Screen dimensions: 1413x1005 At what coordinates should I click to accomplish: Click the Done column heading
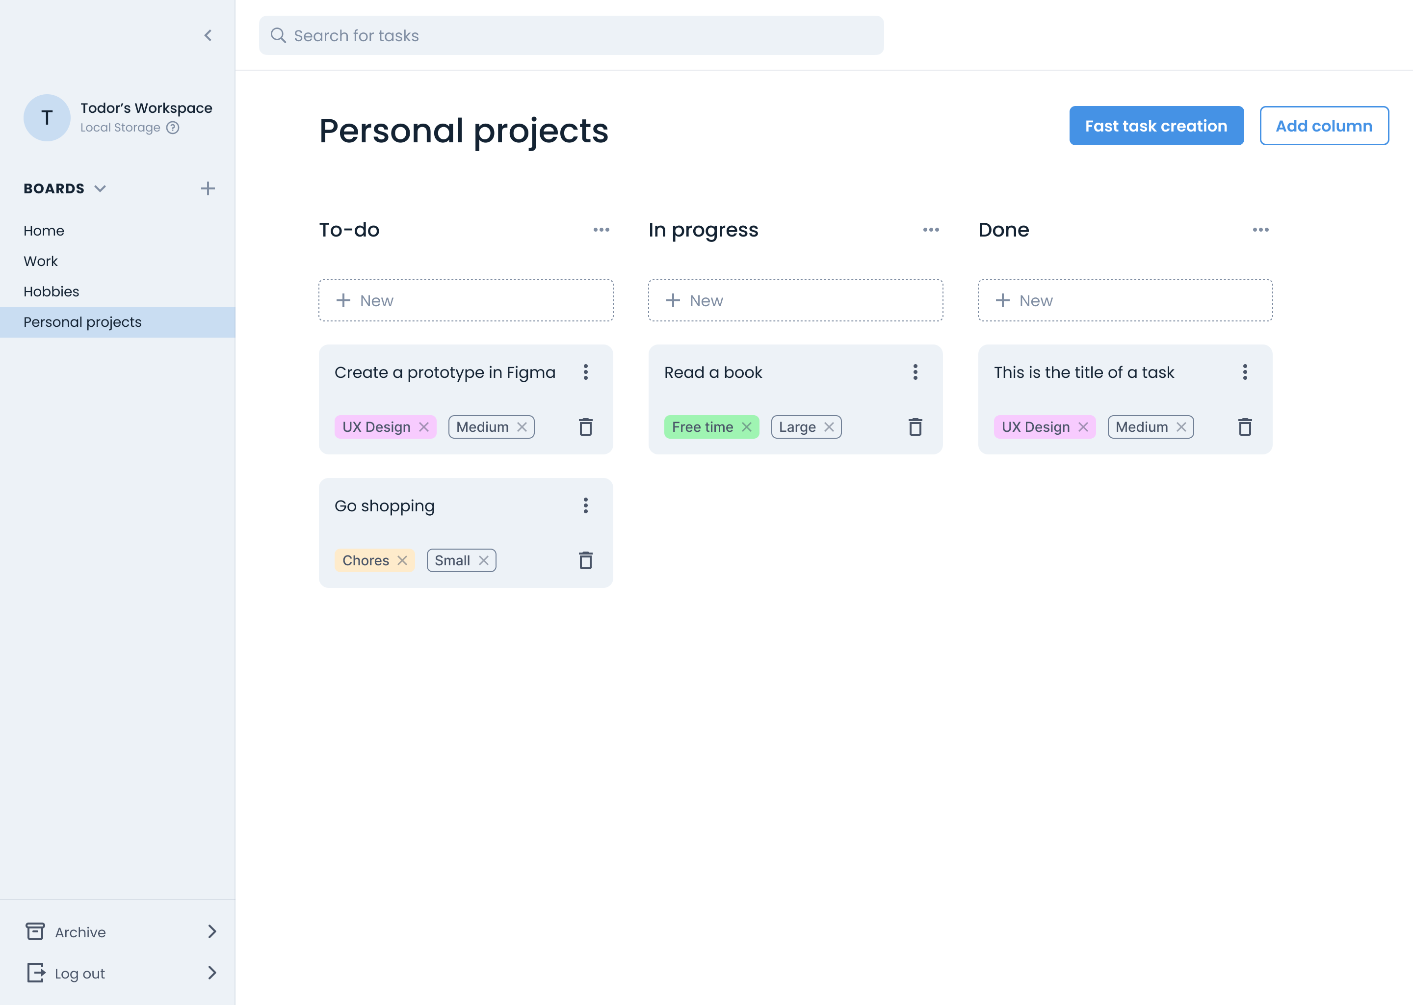click(1003, 230)
